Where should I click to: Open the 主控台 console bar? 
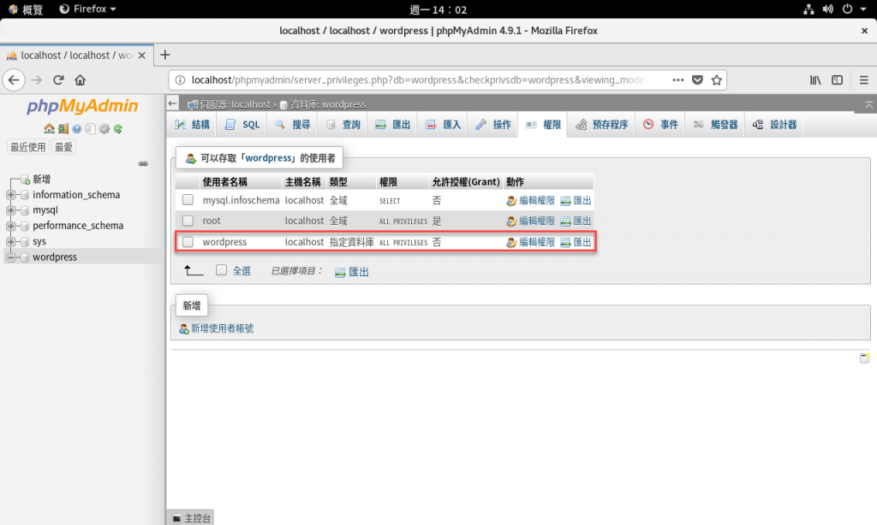click(191, 518)
